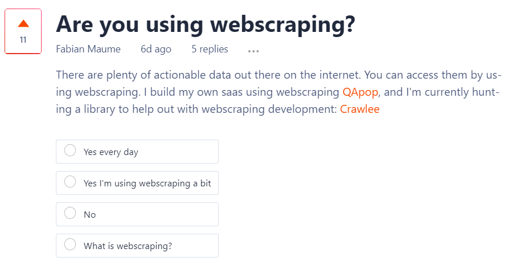Click the "6d ago" timestamp
This screenshot has width=523, height=265.
(x=156, y=50)
